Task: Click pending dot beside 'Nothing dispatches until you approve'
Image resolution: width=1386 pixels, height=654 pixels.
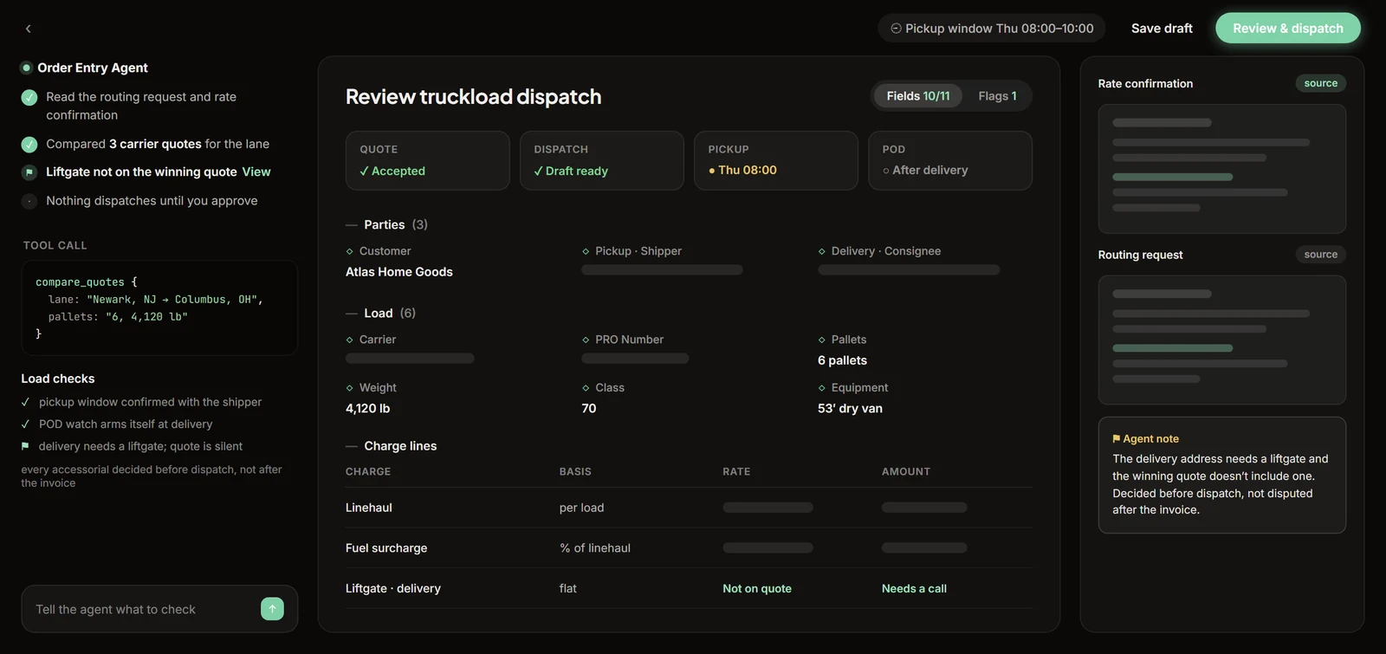Action: tap(29, 201)
